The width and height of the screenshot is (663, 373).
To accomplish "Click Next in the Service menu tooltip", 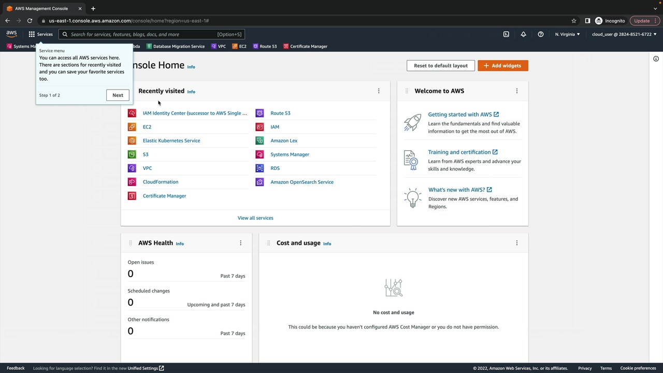I will (x=118, y=95).
